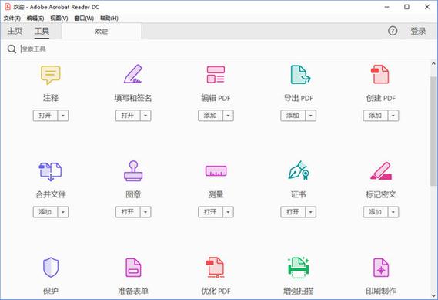Screen dimensions: 438x300
Task: Click the 保护 shield icon
Action: pyautogui.click(x=51, y=268)
